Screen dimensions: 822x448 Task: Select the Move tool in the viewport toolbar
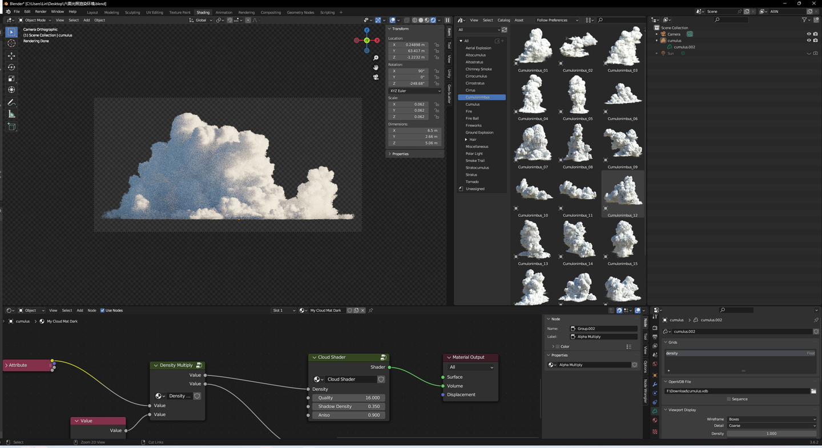point(11,55)
